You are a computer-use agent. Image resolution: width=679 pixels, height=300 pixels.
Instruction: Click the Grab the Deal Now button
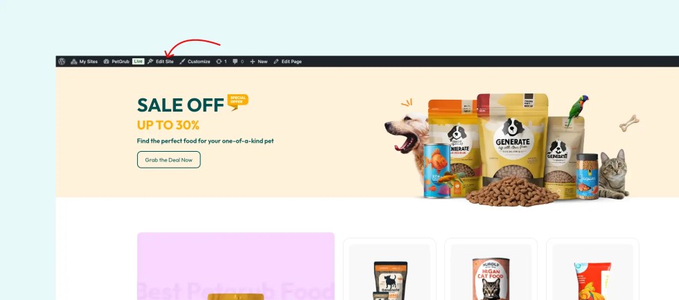coord(169,160)
